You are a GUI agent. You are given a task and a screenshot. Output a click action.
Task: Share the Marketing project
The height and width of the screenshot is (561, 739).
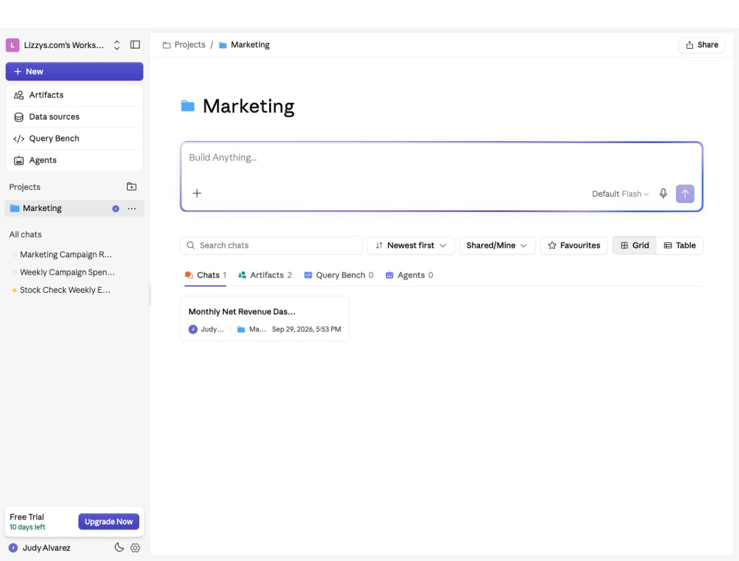click(x=702, y=45)
